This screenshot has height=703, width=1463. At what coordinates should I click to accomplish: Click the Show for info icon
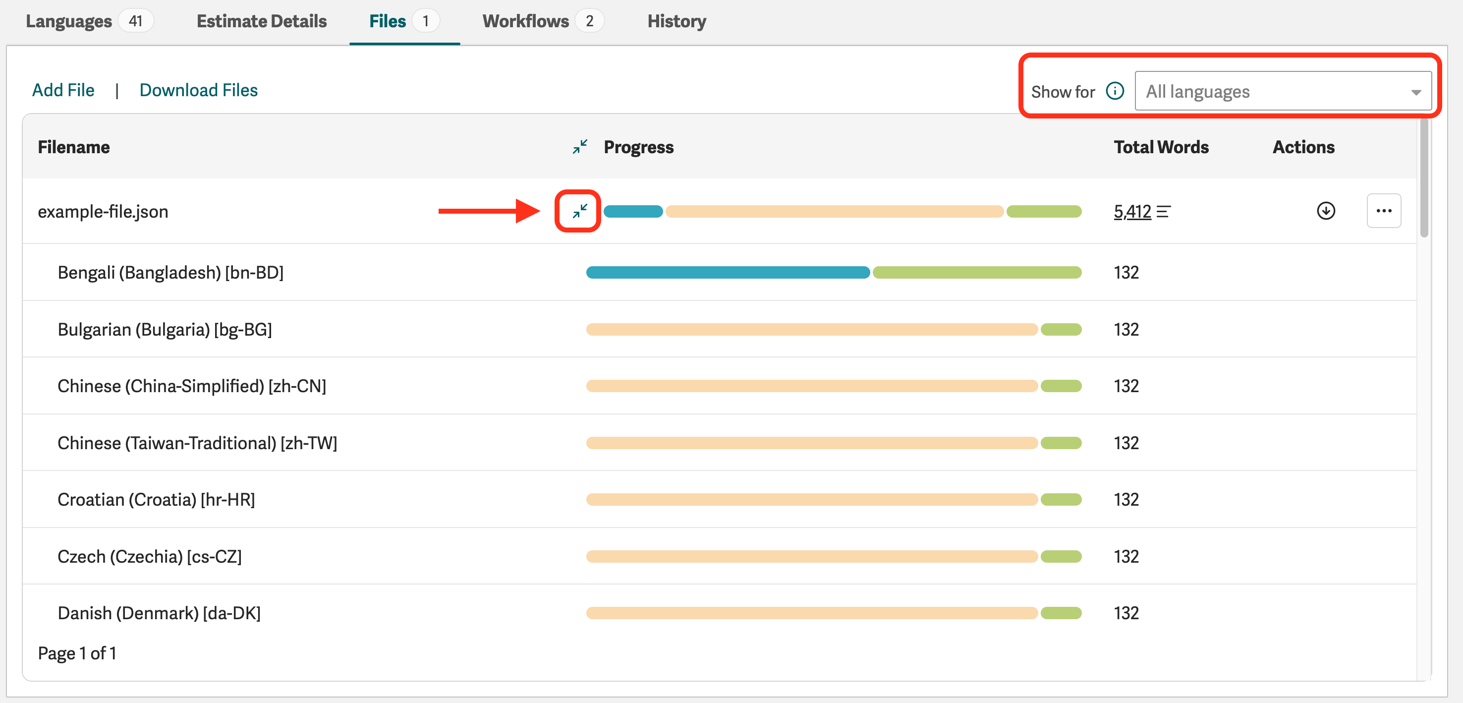click(1115, 91)
